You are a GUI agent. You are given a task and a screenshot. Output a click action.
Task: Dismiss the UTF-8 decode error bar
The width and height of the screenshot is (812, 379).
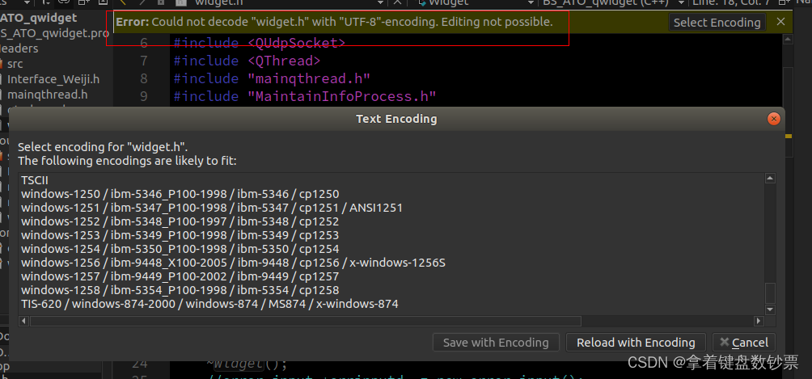coord(781,22)
